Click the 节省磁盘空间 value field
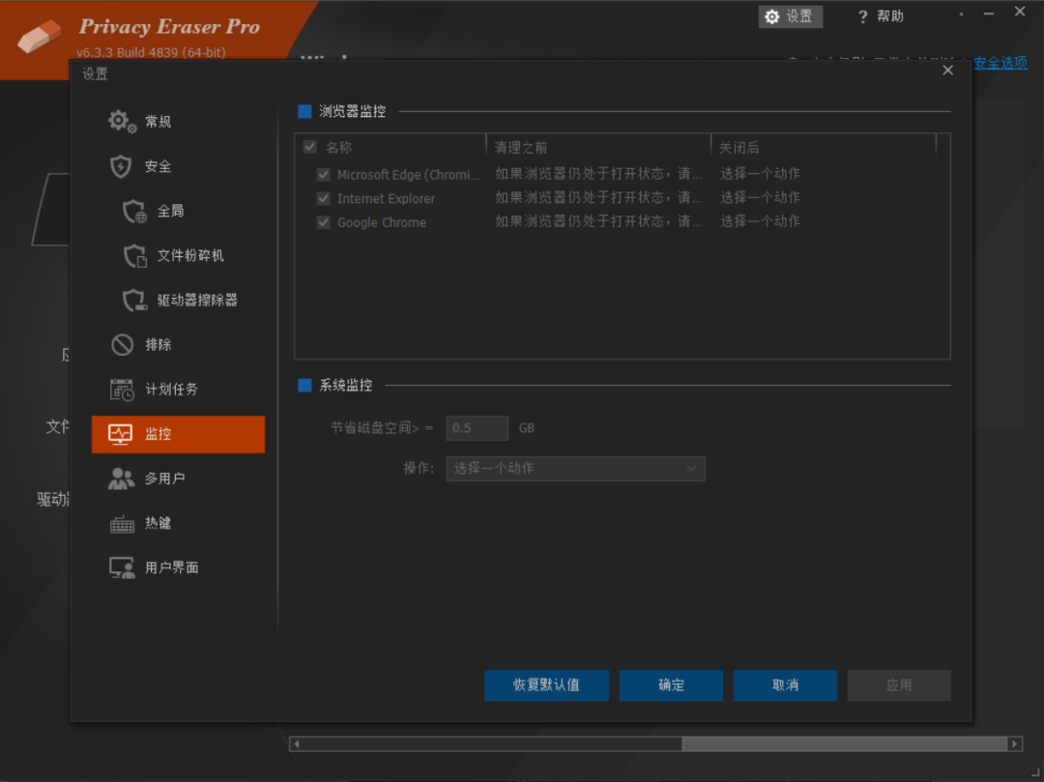Viewport: 1044px width, 782px height. [477, 428]
